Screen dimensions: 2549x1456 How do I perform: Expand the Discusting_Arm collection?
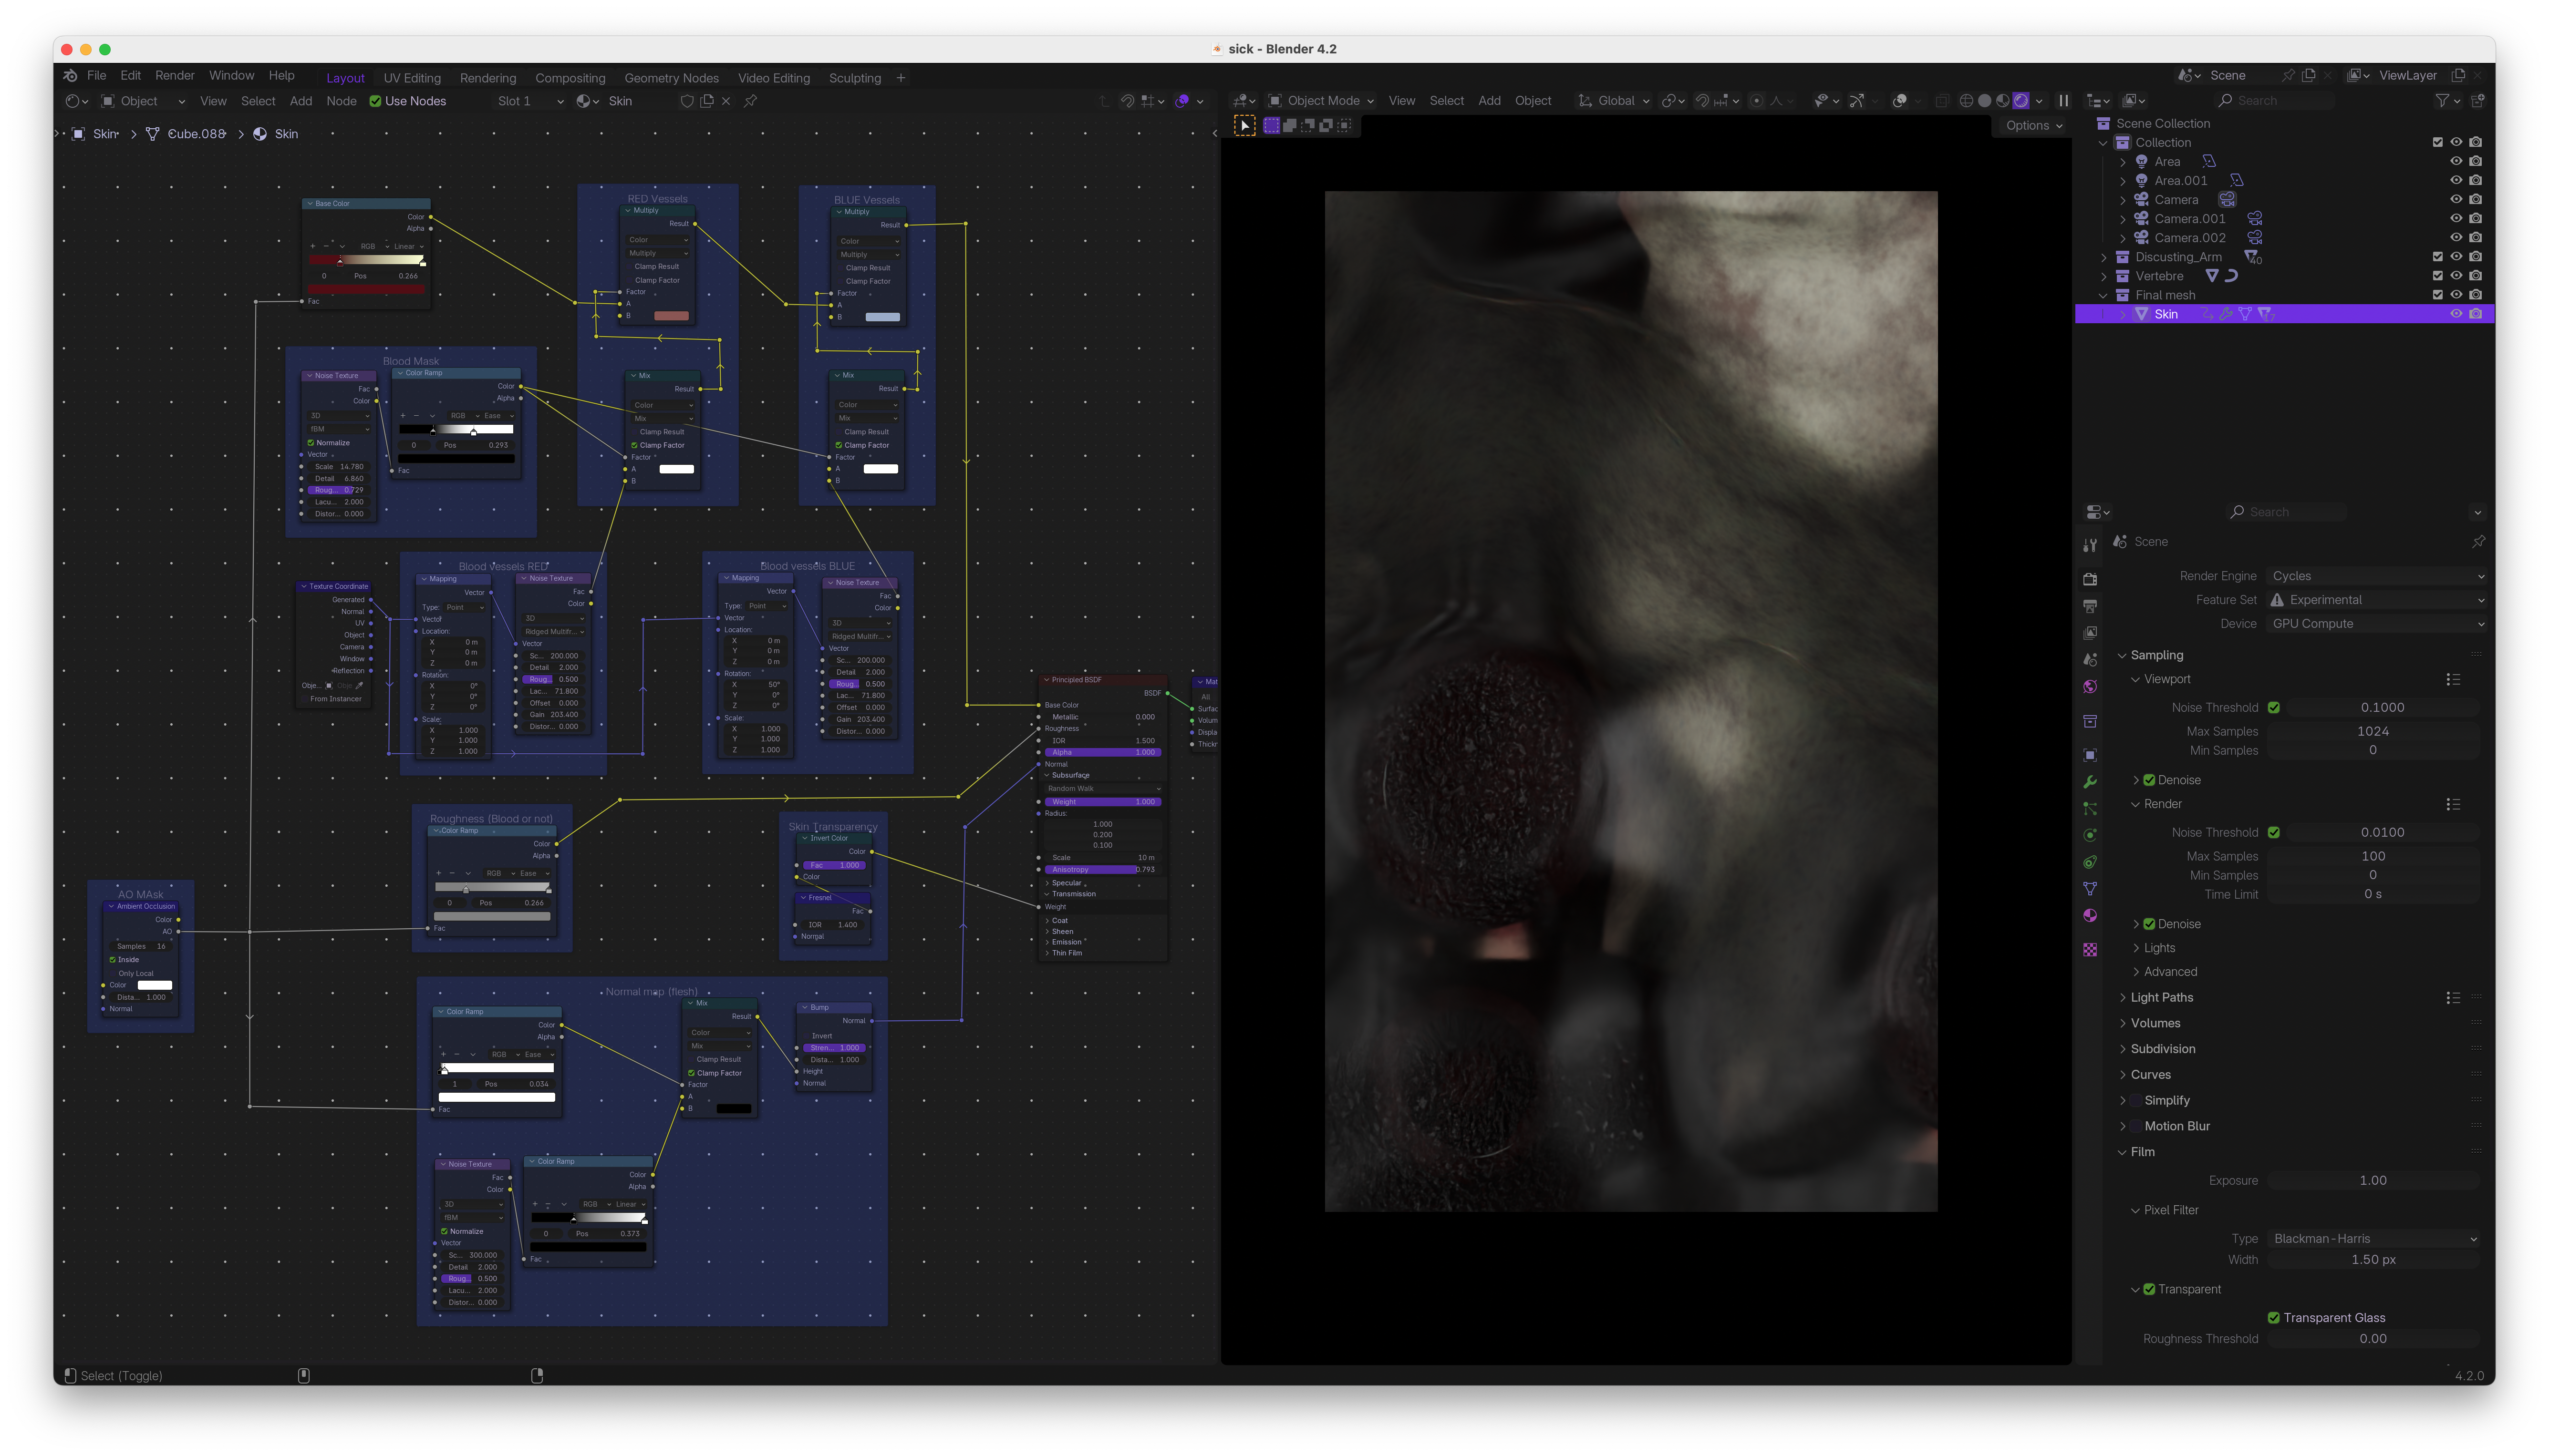[2104, 258]
